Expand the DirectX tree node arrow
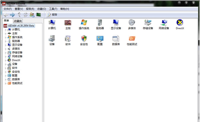The image size is (200, 122). 6,60
